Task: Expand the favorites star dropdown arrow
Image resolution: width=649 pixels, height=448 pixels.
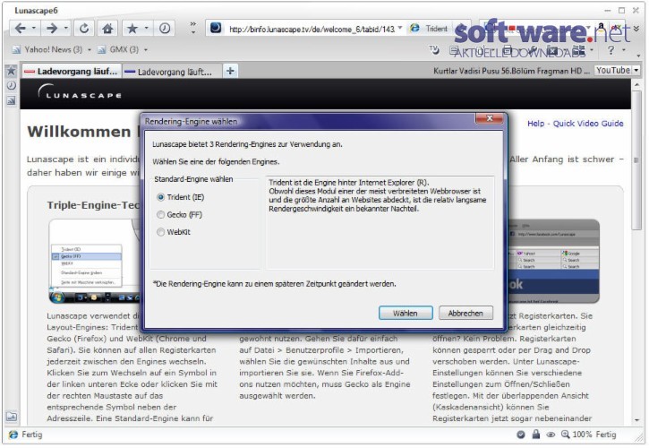Action: 146,29
